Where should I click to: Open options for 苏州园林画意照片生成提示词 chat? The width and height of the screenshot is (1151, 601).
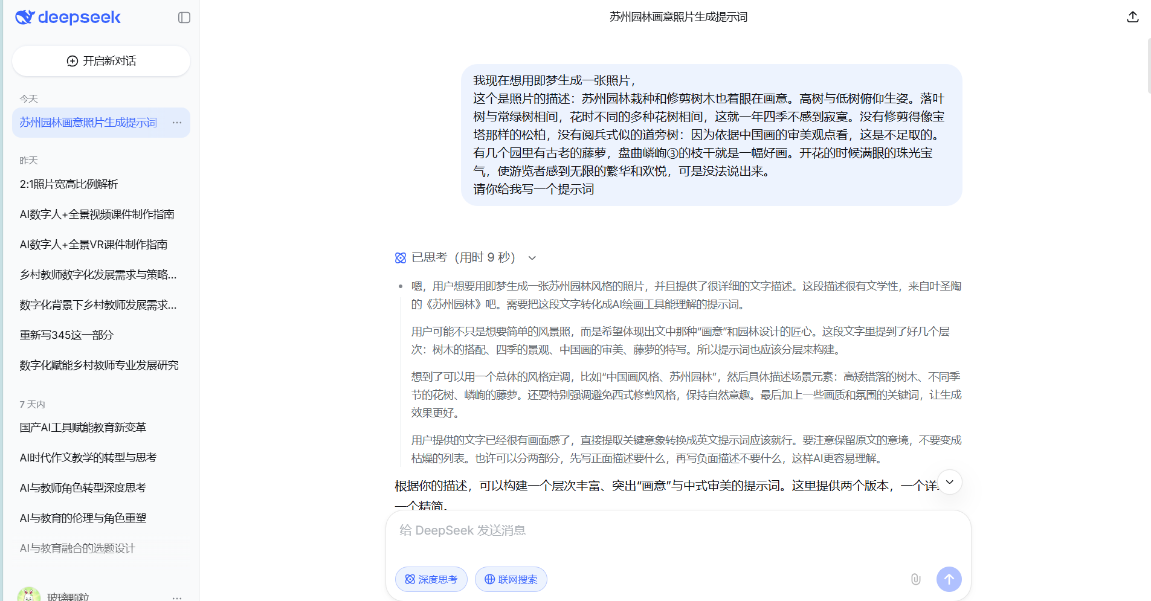pyautogui.click(x=176, y=123)
